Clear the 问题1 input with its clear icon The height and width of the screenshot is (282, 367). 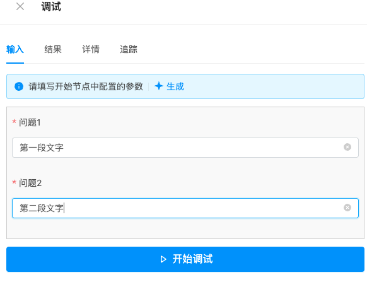[347, 147]
